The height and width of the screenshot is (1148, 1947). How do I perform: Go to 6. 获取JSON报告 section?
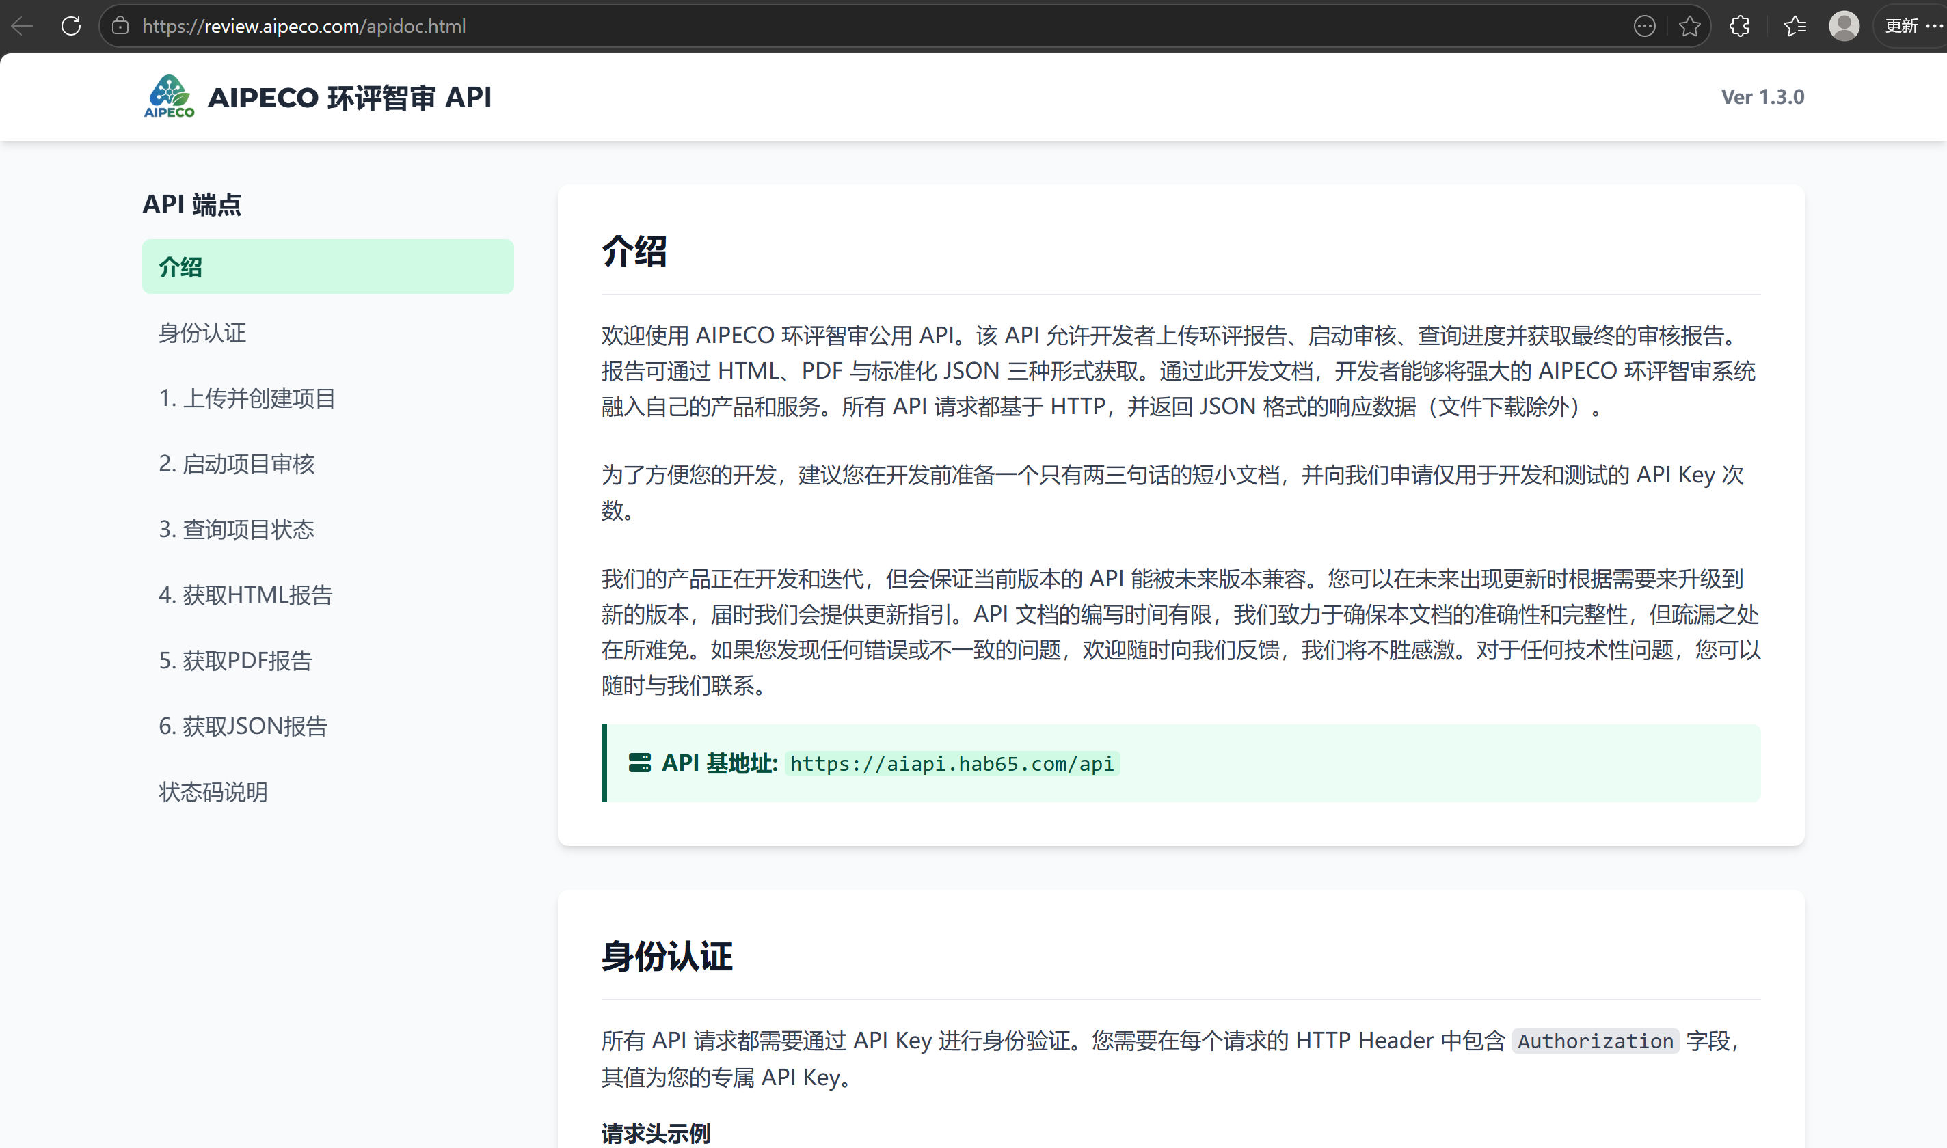click(x=243, y=726)
